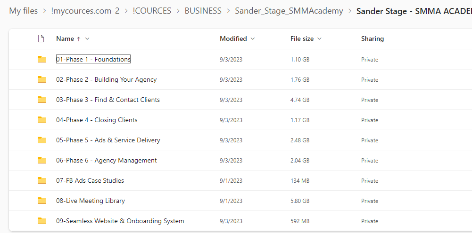
Task: Go to My files in breadcrumb
Action: coord(23,11)
